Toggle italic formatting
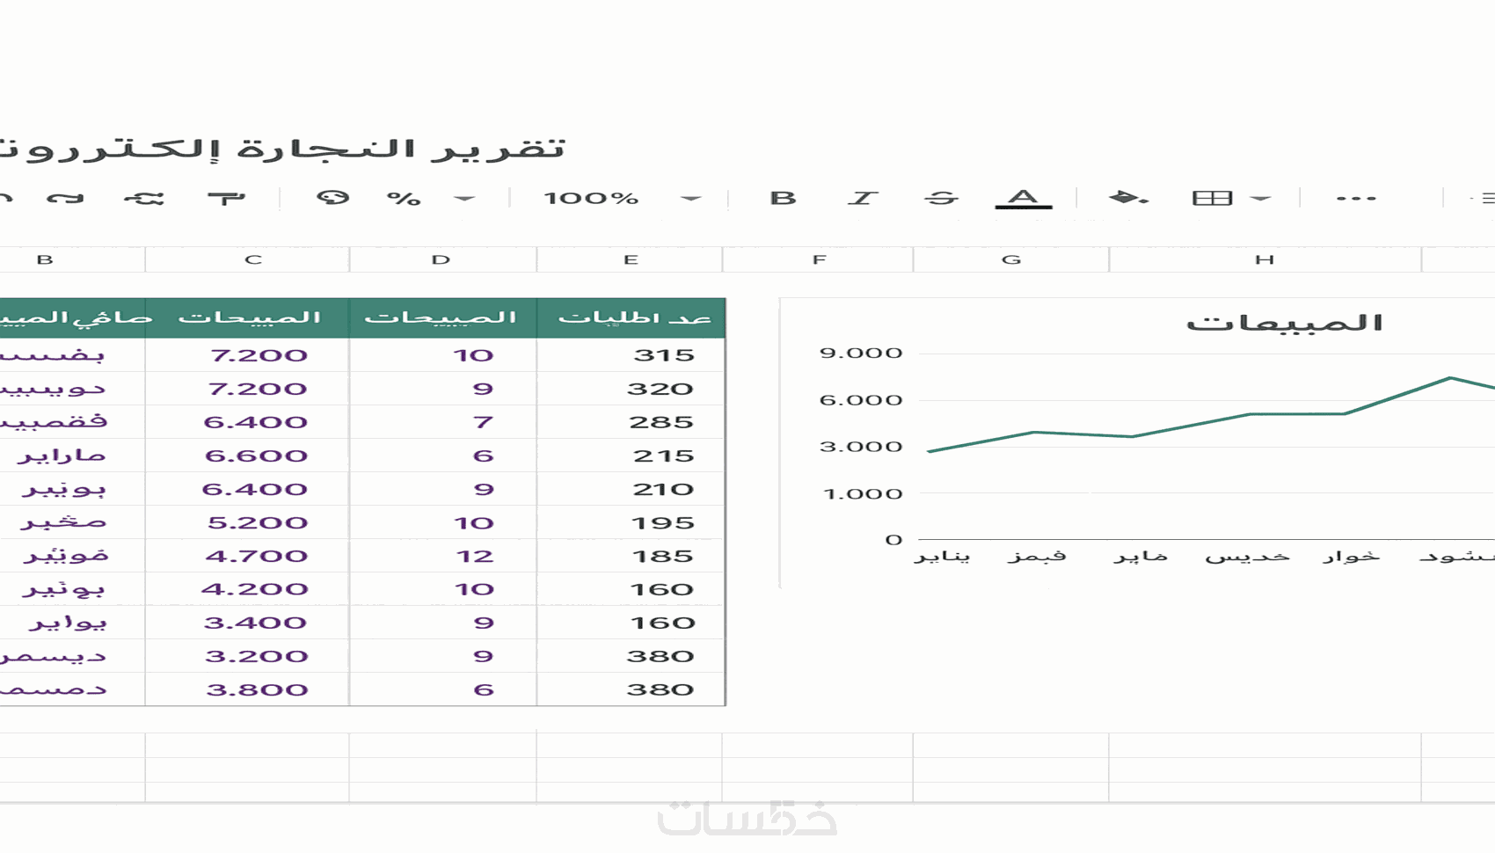This screenshot has height=853, width=1495. tap(863, 198)
